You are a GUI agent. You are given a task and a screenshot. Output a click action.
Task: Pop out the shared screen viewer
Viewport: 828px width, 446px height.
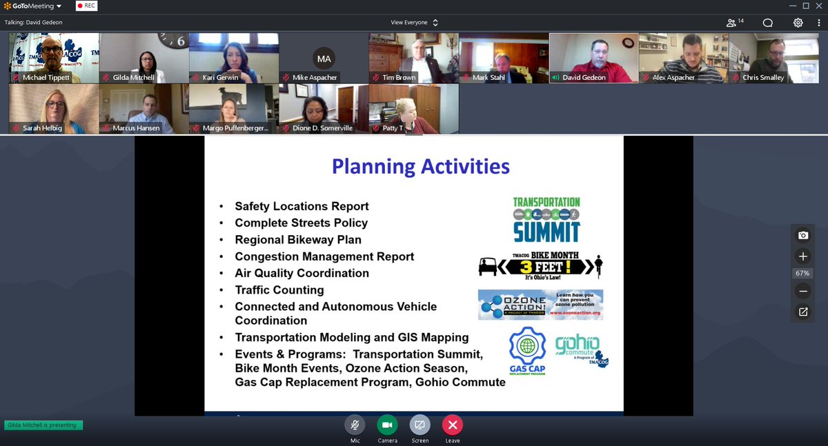coord(803,312)
